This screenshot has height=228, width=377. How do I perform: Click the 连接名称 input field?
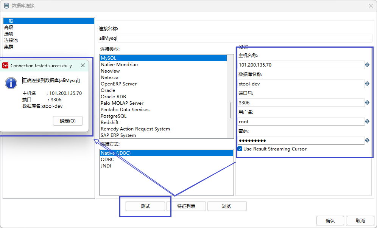click(235, 38)
